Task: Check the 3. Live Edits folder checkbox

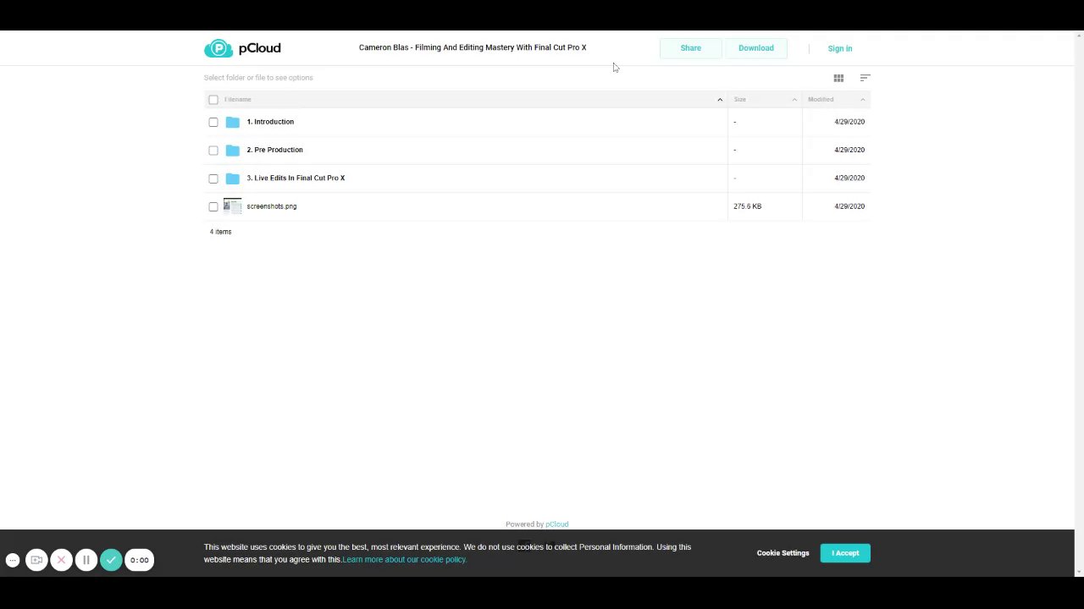Action: (213, 178)
